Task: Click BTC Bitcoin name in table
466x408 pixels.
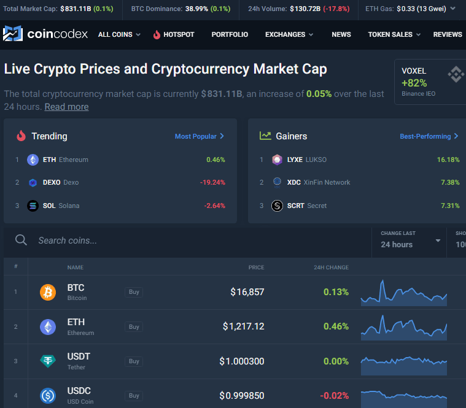Action: pos(77,292)
